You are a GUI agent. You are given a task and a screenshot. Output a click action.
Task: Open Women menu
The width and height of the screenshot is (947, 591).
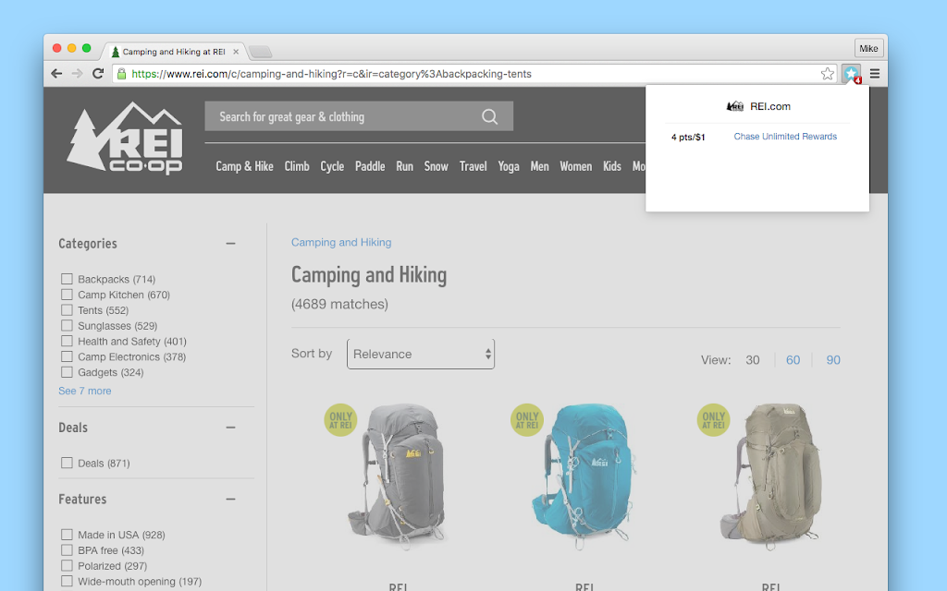[575, 166]
